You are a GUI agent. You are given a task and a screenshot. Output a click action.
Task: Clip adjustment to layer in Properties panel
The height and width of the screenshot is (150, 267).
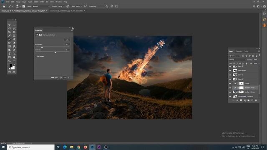53,77
